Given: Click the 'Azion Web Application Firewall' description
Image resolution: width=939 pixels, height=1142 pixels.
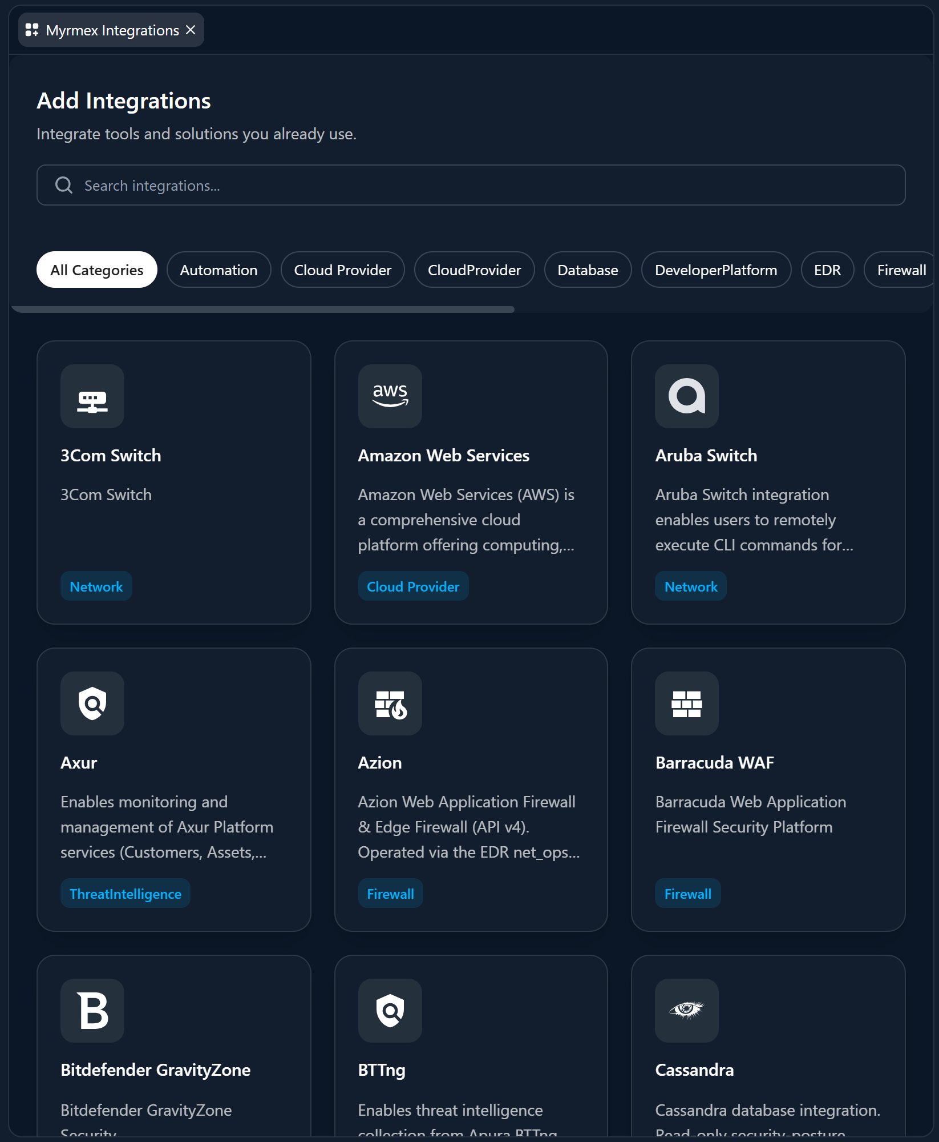Looking at the screenshot, I should click(x=467, y=802).
